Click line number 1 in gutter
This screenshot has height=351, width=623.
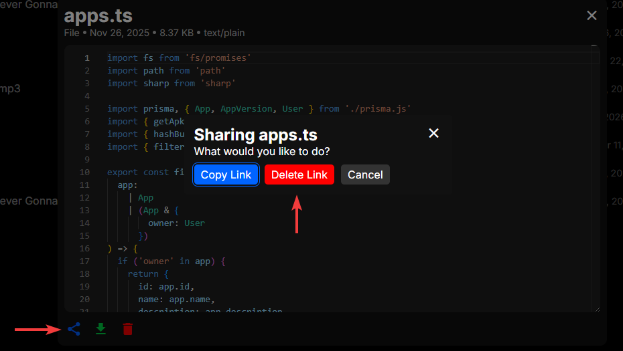pyautogui.click(x=87, y=58)
